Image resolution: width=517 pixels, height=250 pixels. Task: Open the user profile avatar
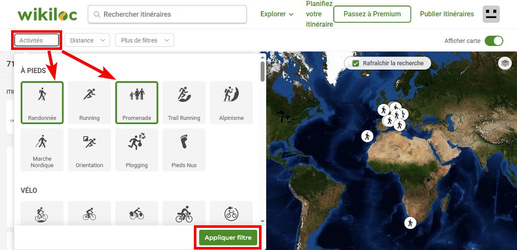coord(491,14)
